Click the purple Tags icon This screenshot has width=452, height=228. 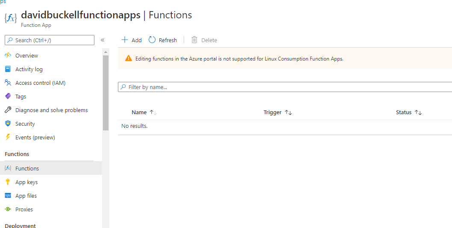[x=8, y=96]
